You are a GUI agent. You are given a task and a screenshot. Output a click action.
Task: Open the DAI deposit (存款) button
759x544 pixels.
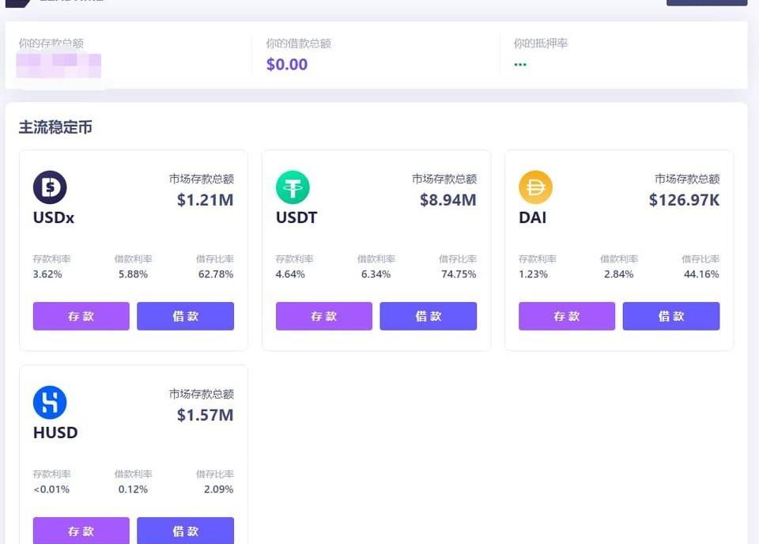click(566, 316)
